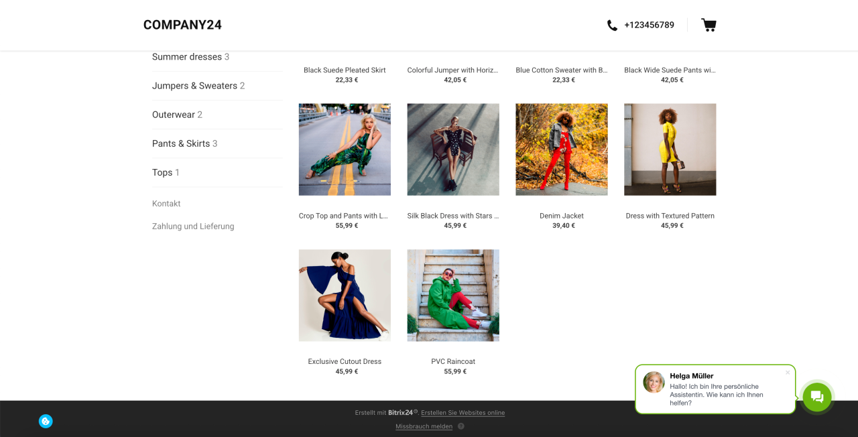Click Crop Top and Pants title text
This screenshot has width=858, height=437.
(x=343, y=216)
